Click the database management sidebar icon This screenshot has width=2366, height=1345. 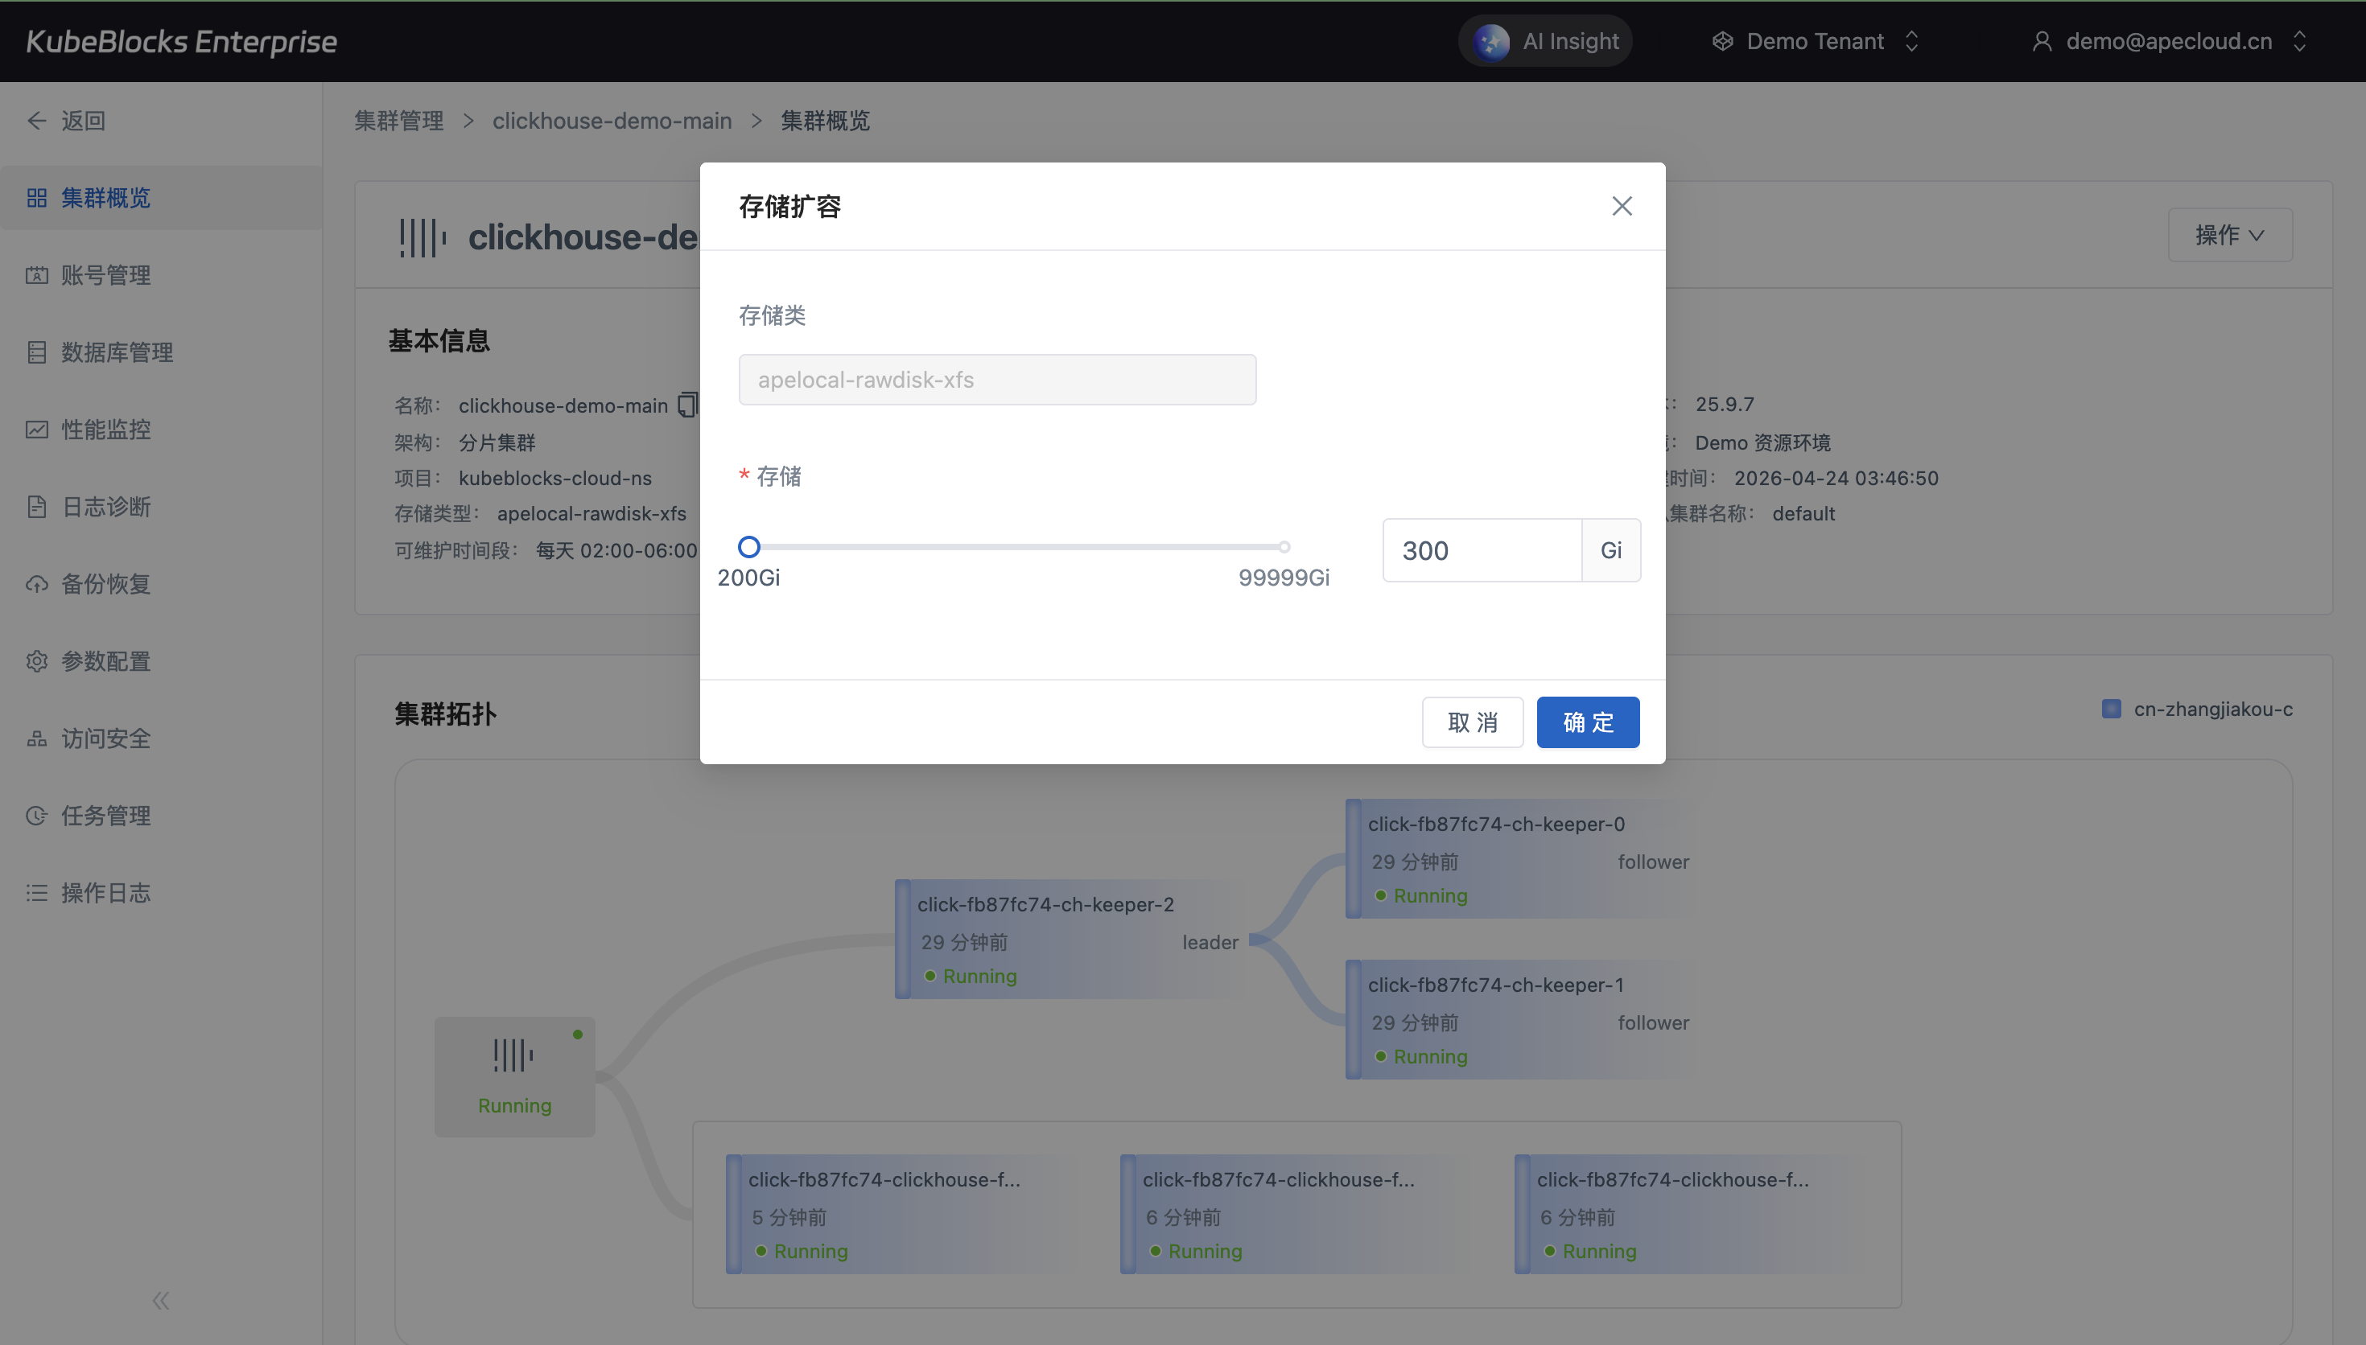pyautogui.click(x=37, y=352)
